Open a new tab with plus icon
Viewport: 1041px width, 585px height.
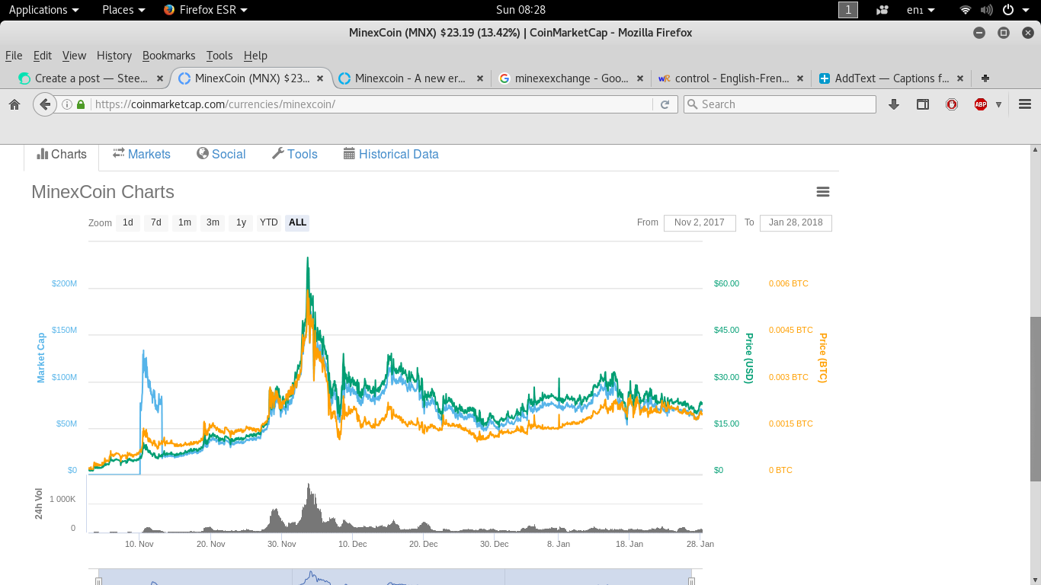[x=985, y=78]
